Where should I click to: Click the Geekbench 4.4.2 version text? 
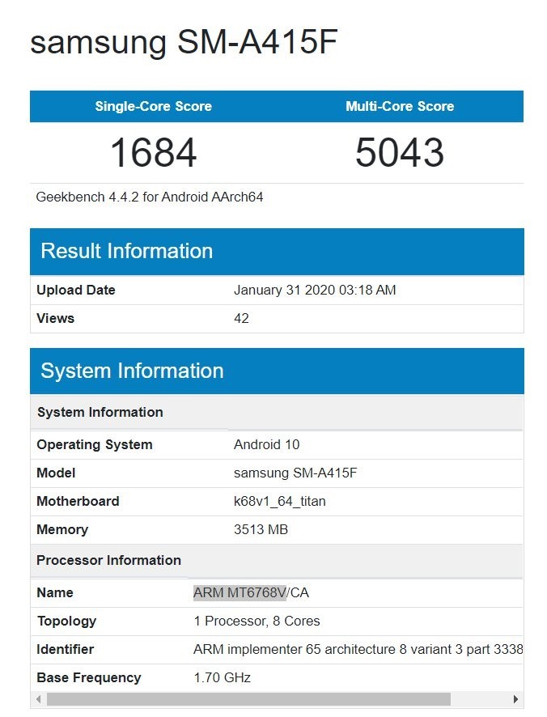pos(150,197)
